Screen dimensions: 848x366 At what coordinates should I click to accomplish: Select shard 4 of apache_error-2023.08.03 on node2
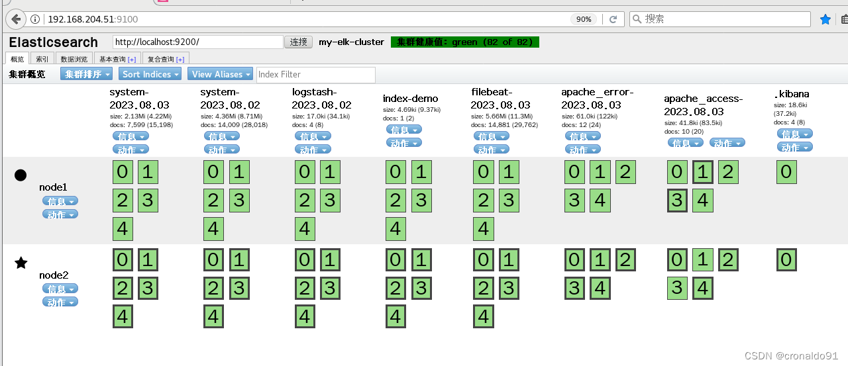600,288
